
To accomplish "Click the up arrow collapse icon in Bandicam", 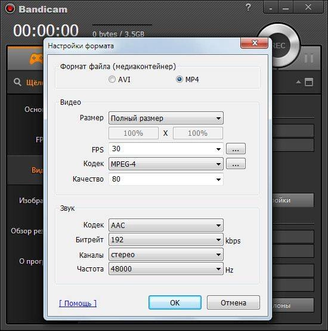I will (298, 82).
